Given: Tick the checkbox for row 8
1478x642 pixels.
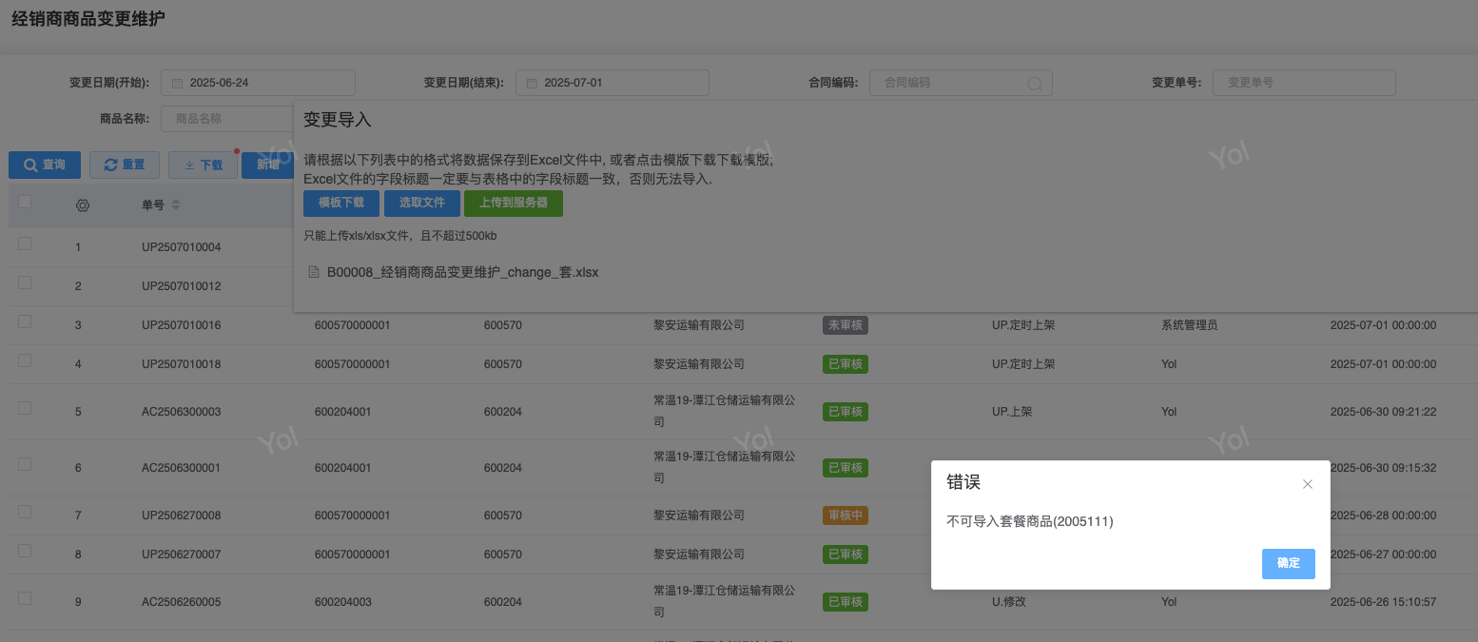Looking at the screenshot, I should click(25, 551).
